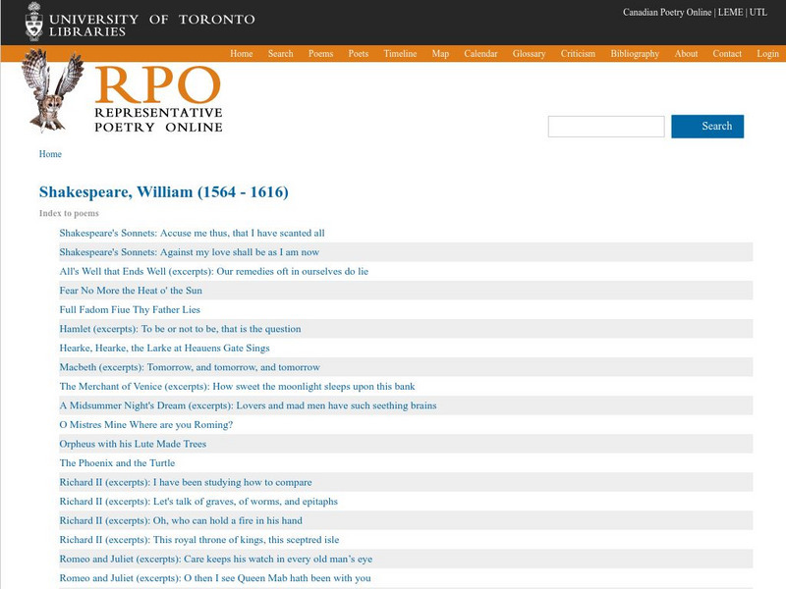This screenshot has width=786, height=589.
Task: Open the Home menu item
Action: point(241,54)
